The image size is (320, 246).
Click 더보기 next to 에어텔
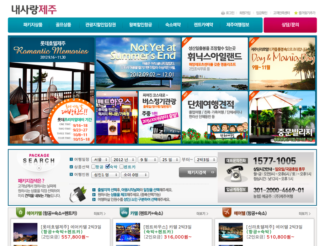(x=305, y=214)
